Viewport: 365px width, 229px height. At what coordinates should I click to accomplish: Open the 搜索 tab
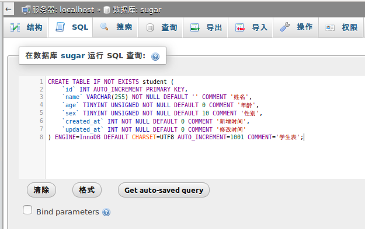pos(116,27)
